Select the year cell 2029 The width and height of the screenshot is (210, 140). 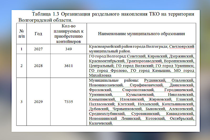pyautogui.click(x=38, y=102)
